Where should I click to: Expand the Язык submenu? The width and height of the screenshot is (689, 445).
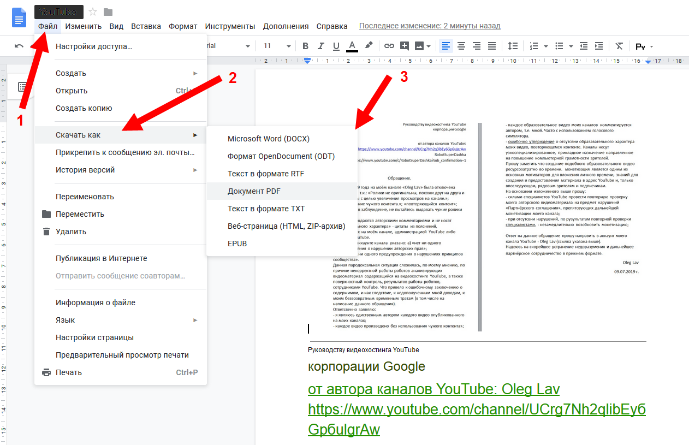(x=121, y=320)
